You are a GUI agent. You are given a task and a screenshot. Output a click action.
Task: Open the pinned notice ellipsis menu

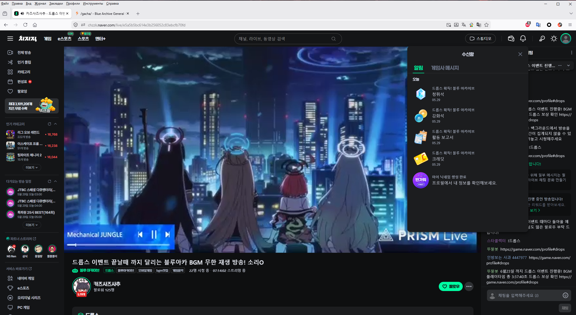pyautogui.click(x=560, y=65)
